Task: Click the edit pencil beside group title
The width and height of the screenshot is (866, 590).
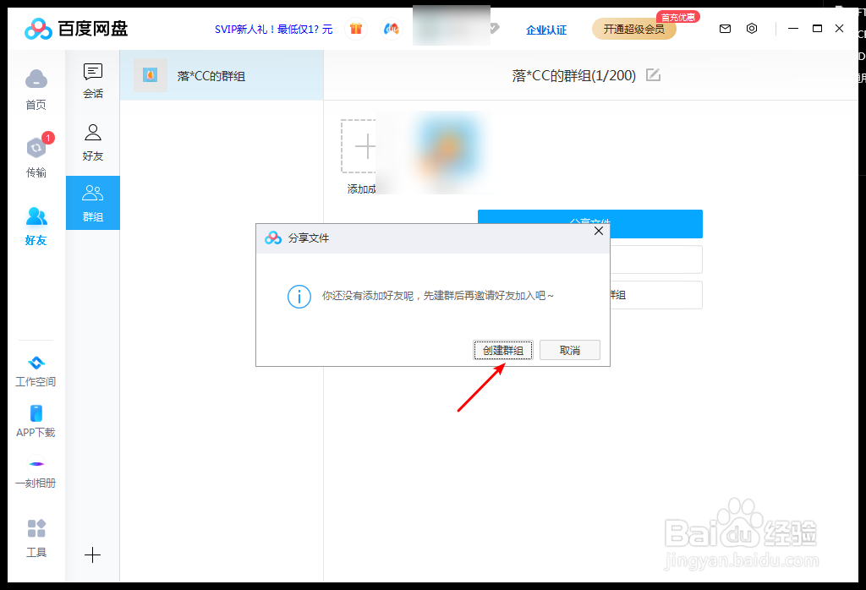Action: 652,74
